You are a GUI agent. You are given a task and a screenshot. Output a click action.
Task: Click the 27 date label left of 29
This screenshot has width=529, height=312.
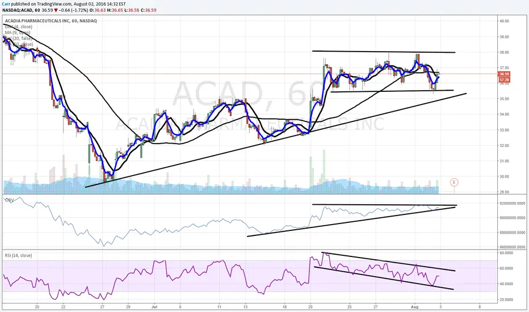coord(102,307)
